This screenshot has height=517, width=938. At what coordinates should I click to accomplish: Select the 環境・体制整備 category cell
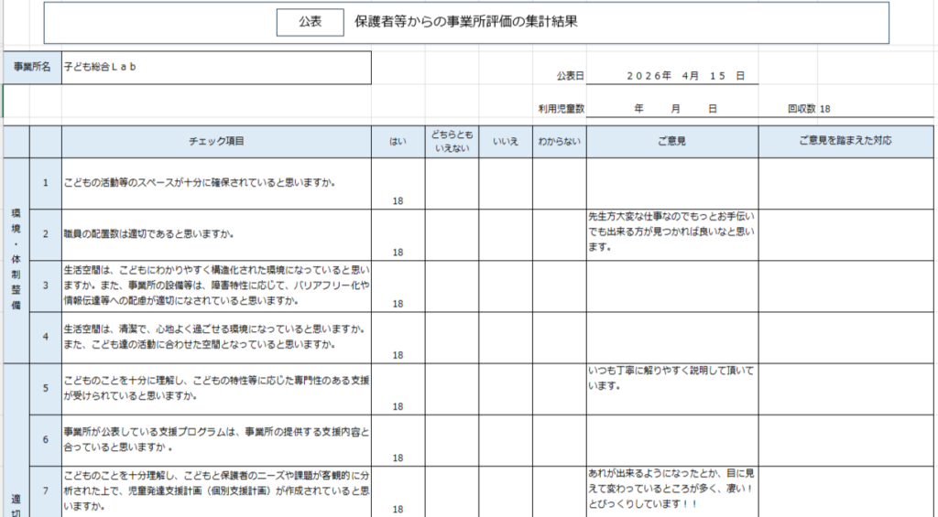point(16,259)
